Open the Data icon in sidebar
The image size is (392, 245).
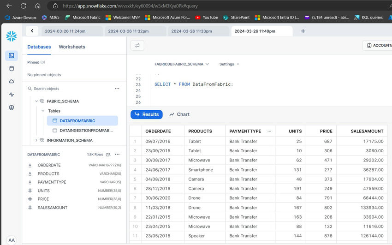pyautogui.click(x=12, y=68)
